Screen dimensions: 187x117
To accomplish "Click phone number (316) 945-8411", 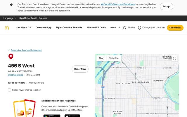I will (x=33, y=75).
